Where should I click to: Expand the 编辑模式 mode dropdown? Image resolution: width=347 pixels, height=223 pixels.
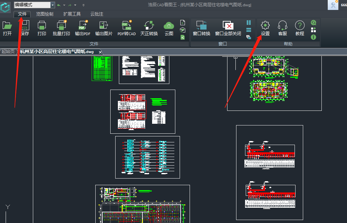[52, 5]
